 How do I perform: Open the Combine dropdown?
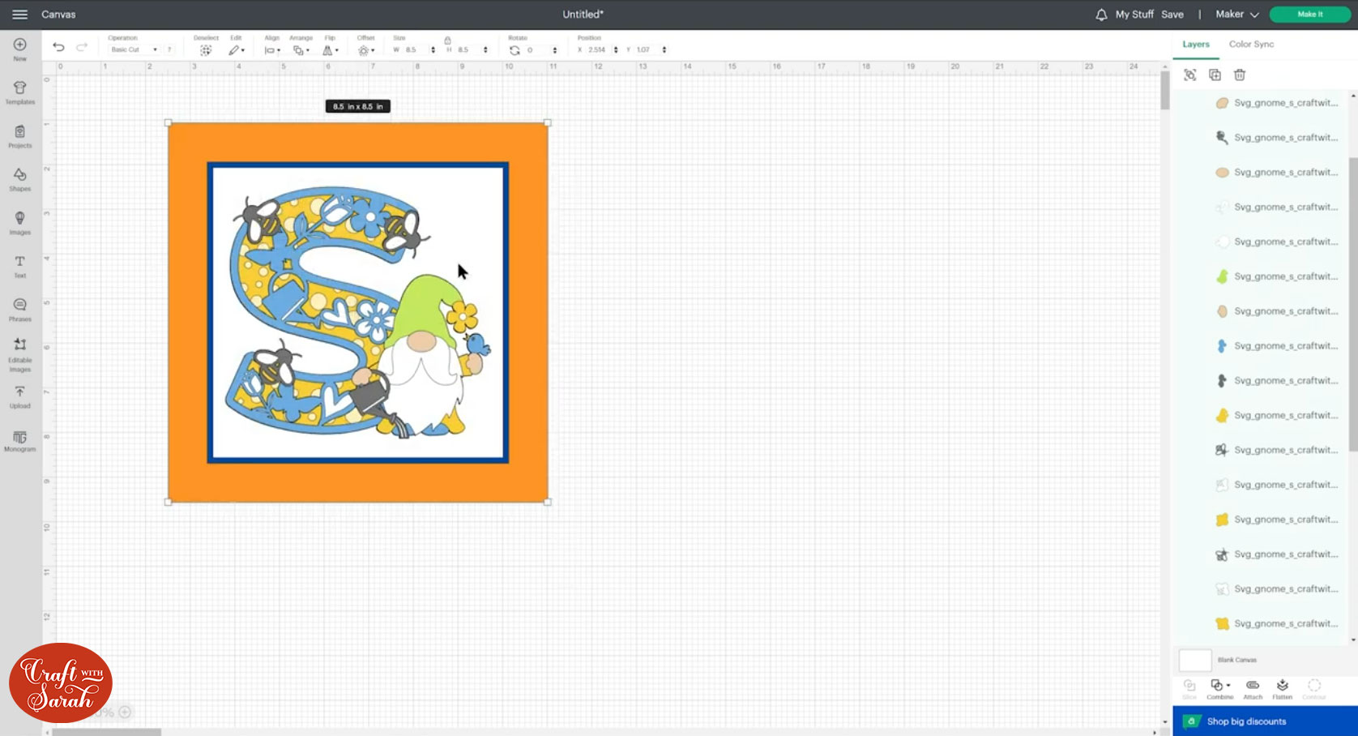tap(1219, 689)
